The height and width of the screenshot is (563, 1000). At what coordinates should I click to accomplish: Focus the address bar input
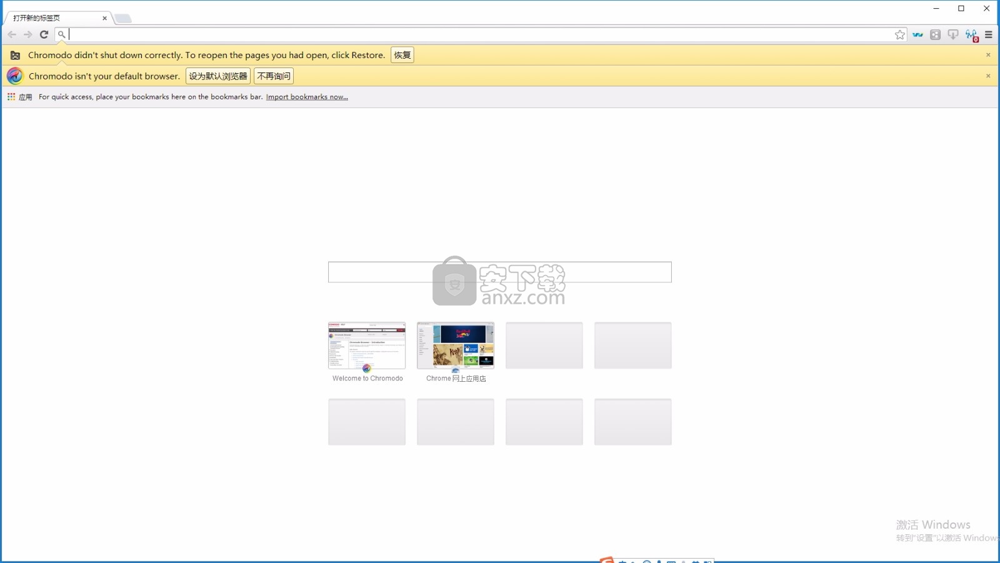[x=480, y=34]
